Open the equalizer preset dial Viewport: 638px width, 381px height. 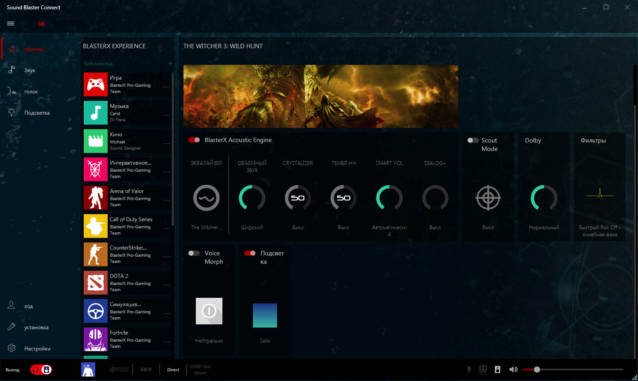point(206,198)
